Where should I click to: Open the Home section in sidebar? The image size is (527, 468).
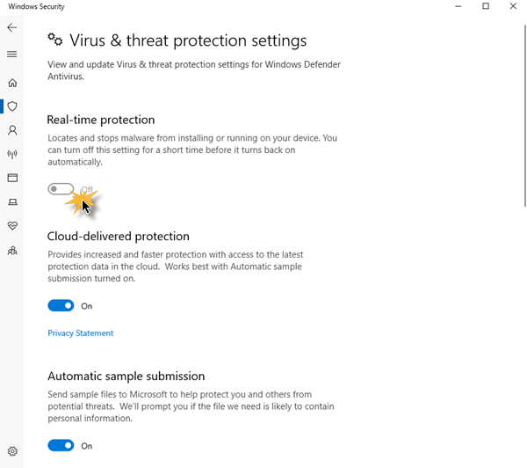tap(12, 83)
